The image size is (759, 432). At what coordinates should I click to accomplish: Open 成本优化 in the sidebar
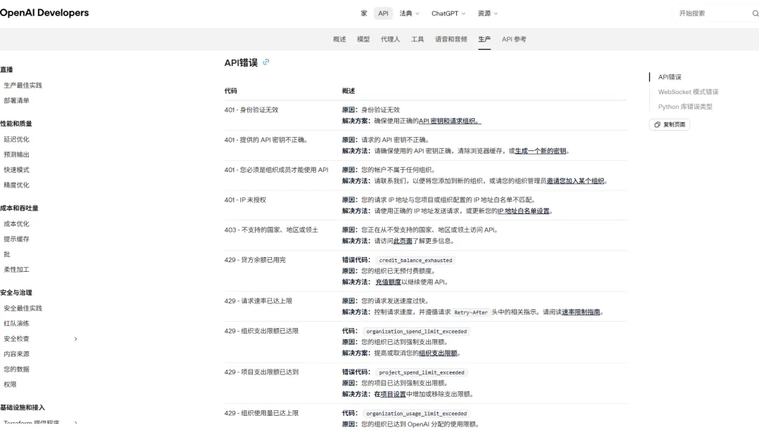(x=16, y=224)
